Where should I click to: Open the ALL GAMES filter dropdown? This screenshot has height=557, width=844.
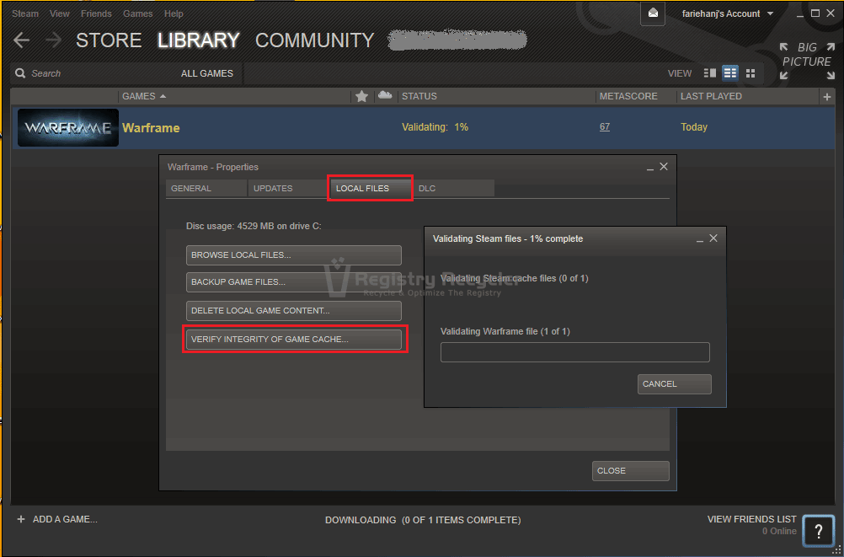pyautogui.click(x=206, y=73)
